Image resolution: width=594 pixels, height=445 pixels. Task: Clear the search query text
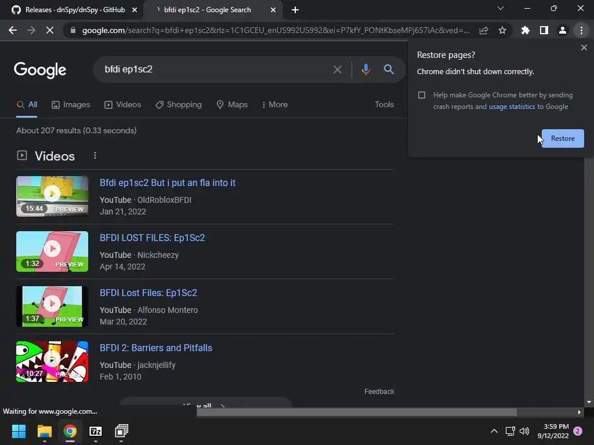337,70
